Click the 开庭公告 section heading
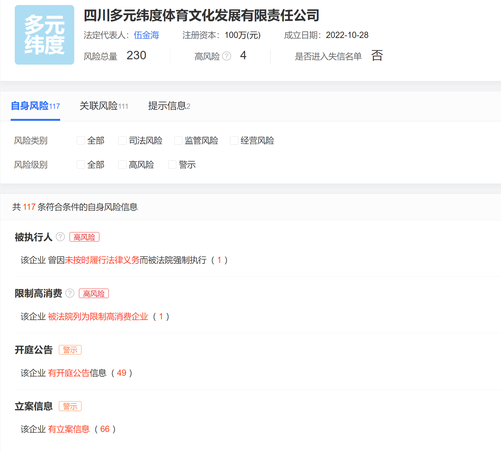Image resolution: width=501 pixels, height=453 pixels. click(34, 350)
